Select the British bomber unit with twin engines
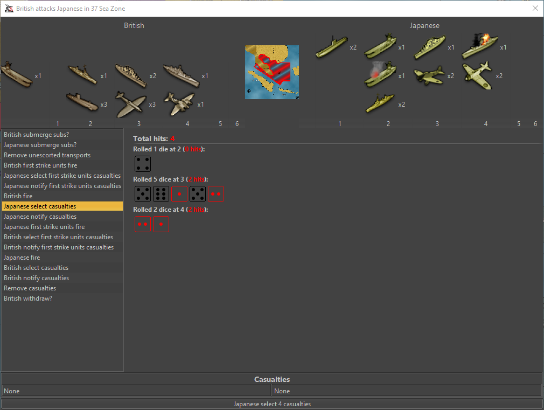Screen dimensions: 544x410 (x=178, y=104)
